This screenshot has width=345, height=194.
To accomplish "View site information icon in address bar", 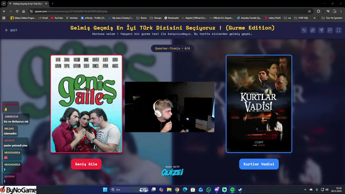I will tap(31, 11).
